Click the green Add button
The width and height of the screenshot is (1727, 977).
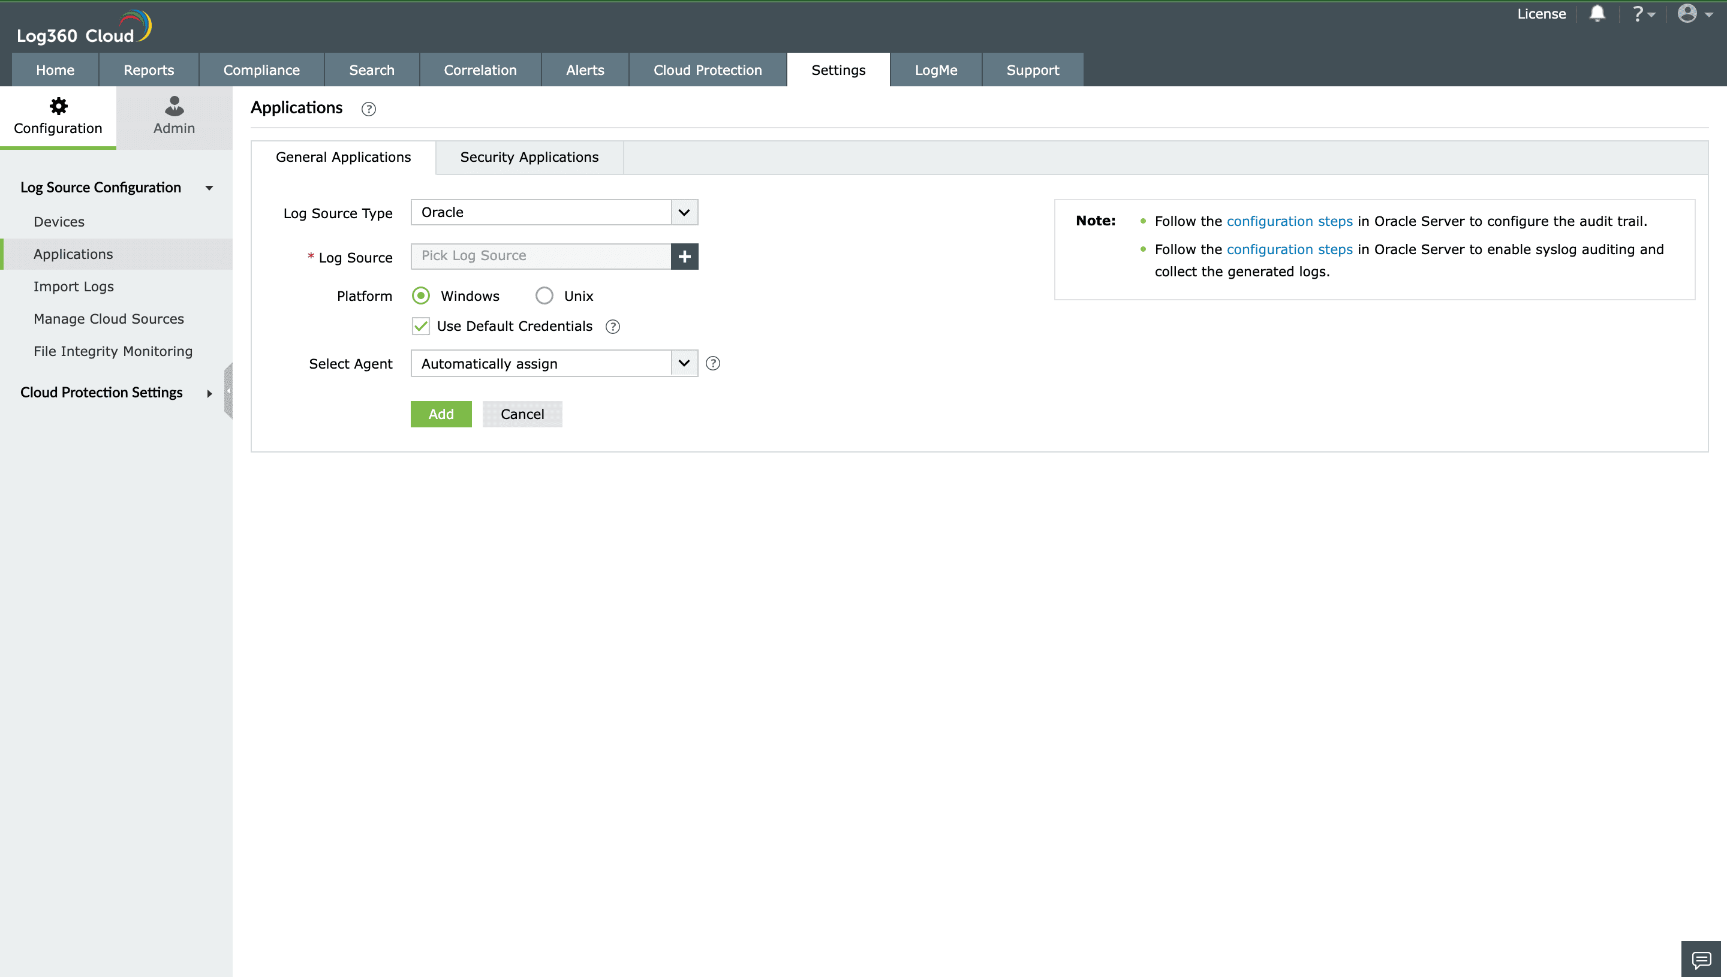pos(440,414)
